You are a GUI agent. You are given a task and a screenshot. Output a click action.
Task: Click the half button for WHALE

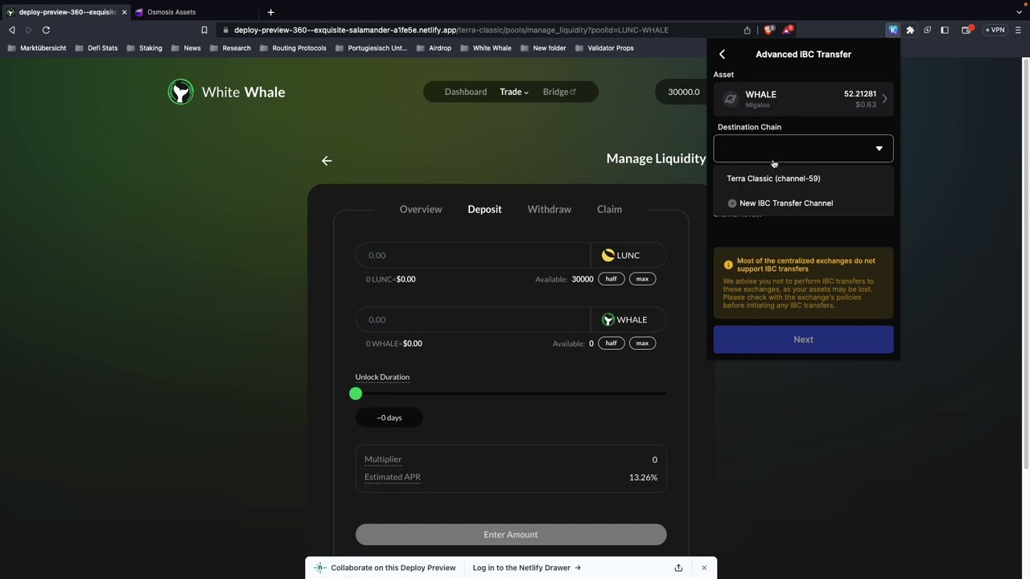pos(612,343)
